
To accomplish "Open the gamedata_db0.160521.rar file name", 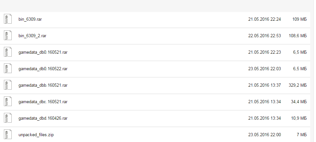I will click(43, 52).
